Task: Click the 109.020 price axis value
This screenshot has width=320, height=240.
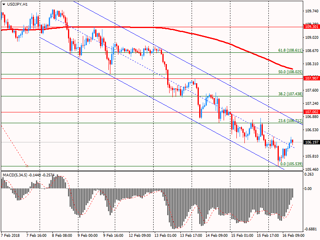Action: (312, 37)
